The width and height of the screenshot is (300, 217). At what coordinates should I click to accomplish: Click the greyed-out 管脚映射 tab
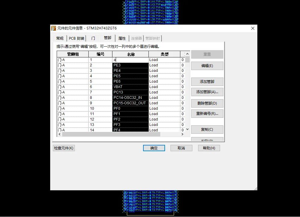pyautogui.click(x=153, y=38)
